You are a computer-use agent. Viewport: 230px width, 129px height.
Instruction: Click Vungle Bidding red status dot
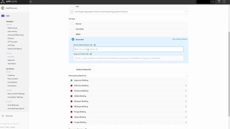72,122
